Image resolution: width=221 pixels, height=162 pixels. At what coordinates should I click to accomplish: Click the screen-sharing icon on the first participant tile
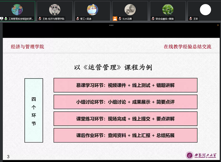pos(2,19)
